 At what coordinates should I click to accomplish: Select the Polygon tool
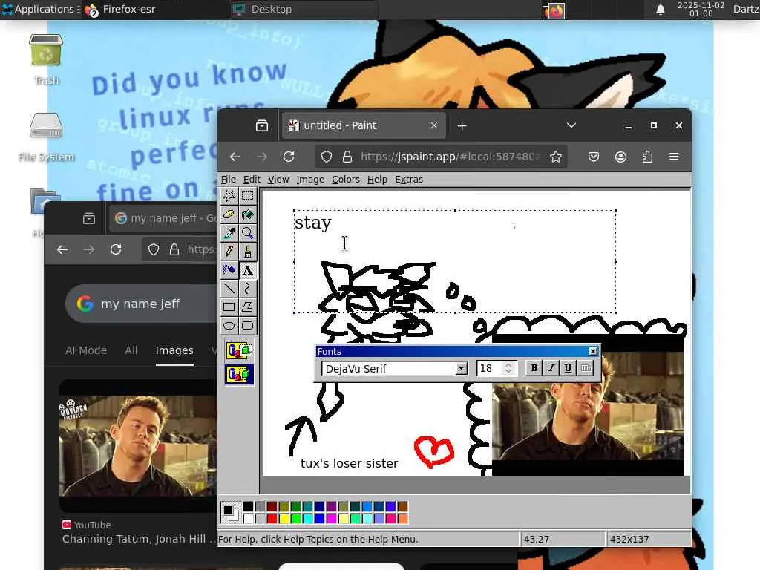(x=248, y=307)
